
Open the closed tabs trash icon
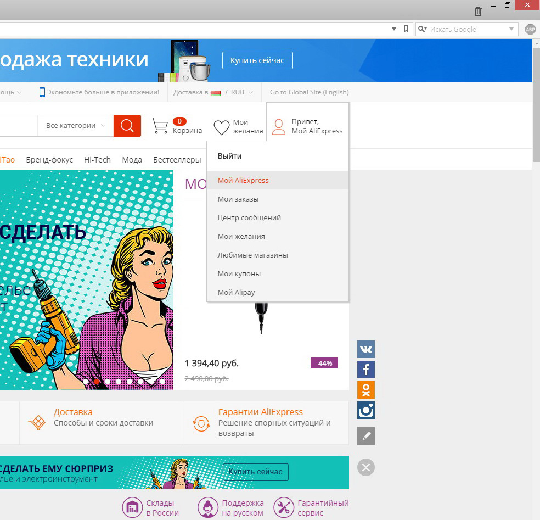(478, 12)
